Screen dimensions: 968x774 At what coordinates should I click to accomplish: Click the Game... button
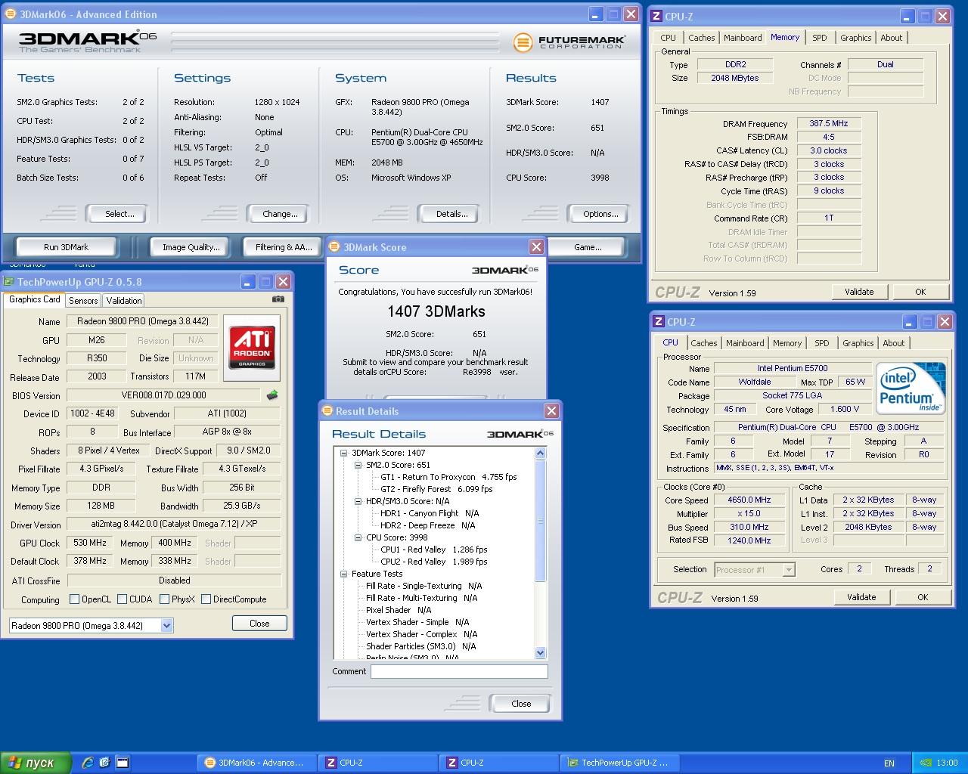coord(588,247)
